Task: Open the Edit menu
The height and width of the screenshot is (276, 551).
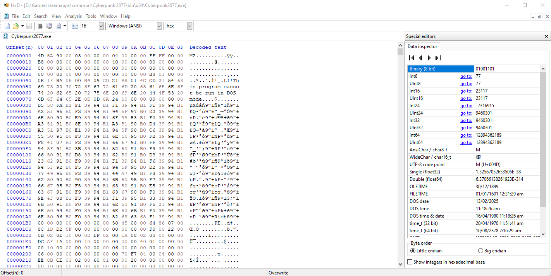Action: 26,16
